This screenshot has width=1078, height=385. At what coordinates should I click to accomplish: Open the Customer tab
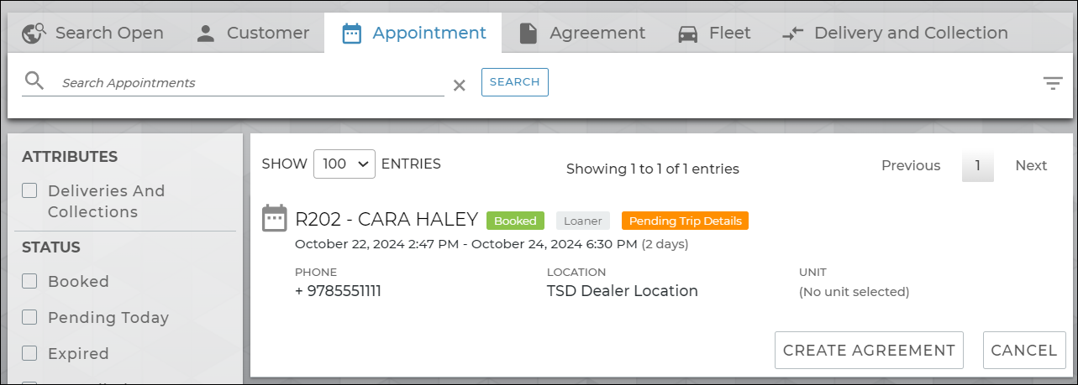click(x=267, y=34)
